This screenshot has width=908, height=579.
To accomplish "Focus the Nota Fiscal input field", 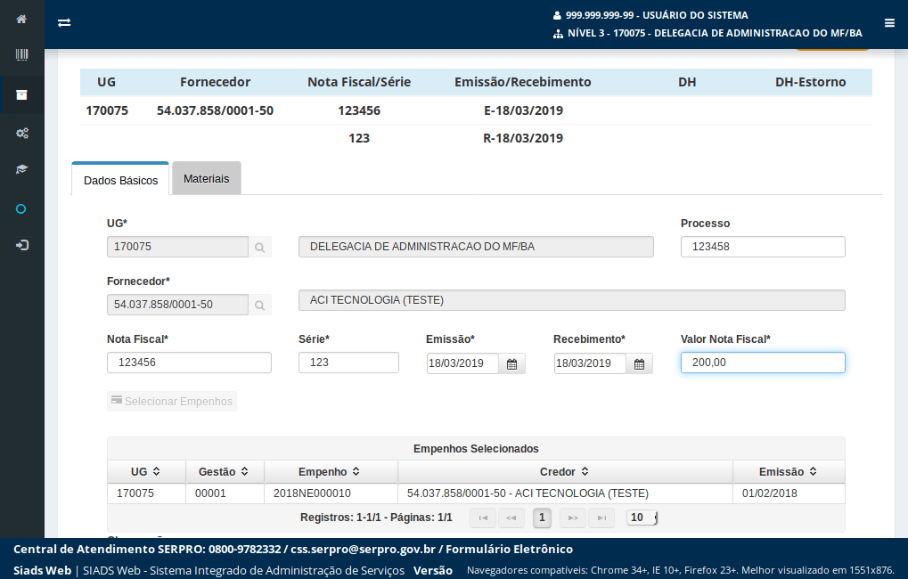I will (x=190, y=363).
